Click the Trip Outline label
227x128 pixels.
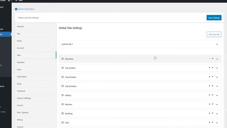[70, 68]
